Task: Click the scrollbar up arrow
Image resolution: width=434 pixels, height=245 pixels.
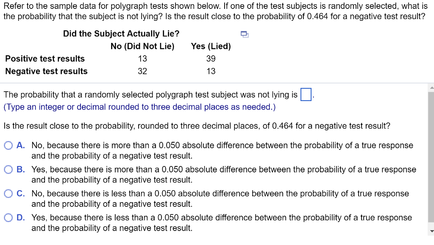Action: [x=430, y=86]
